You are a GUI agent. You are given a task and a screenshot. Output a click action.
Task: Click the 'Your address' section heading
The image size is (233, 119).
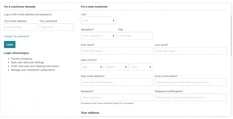[x=90, y=113]
